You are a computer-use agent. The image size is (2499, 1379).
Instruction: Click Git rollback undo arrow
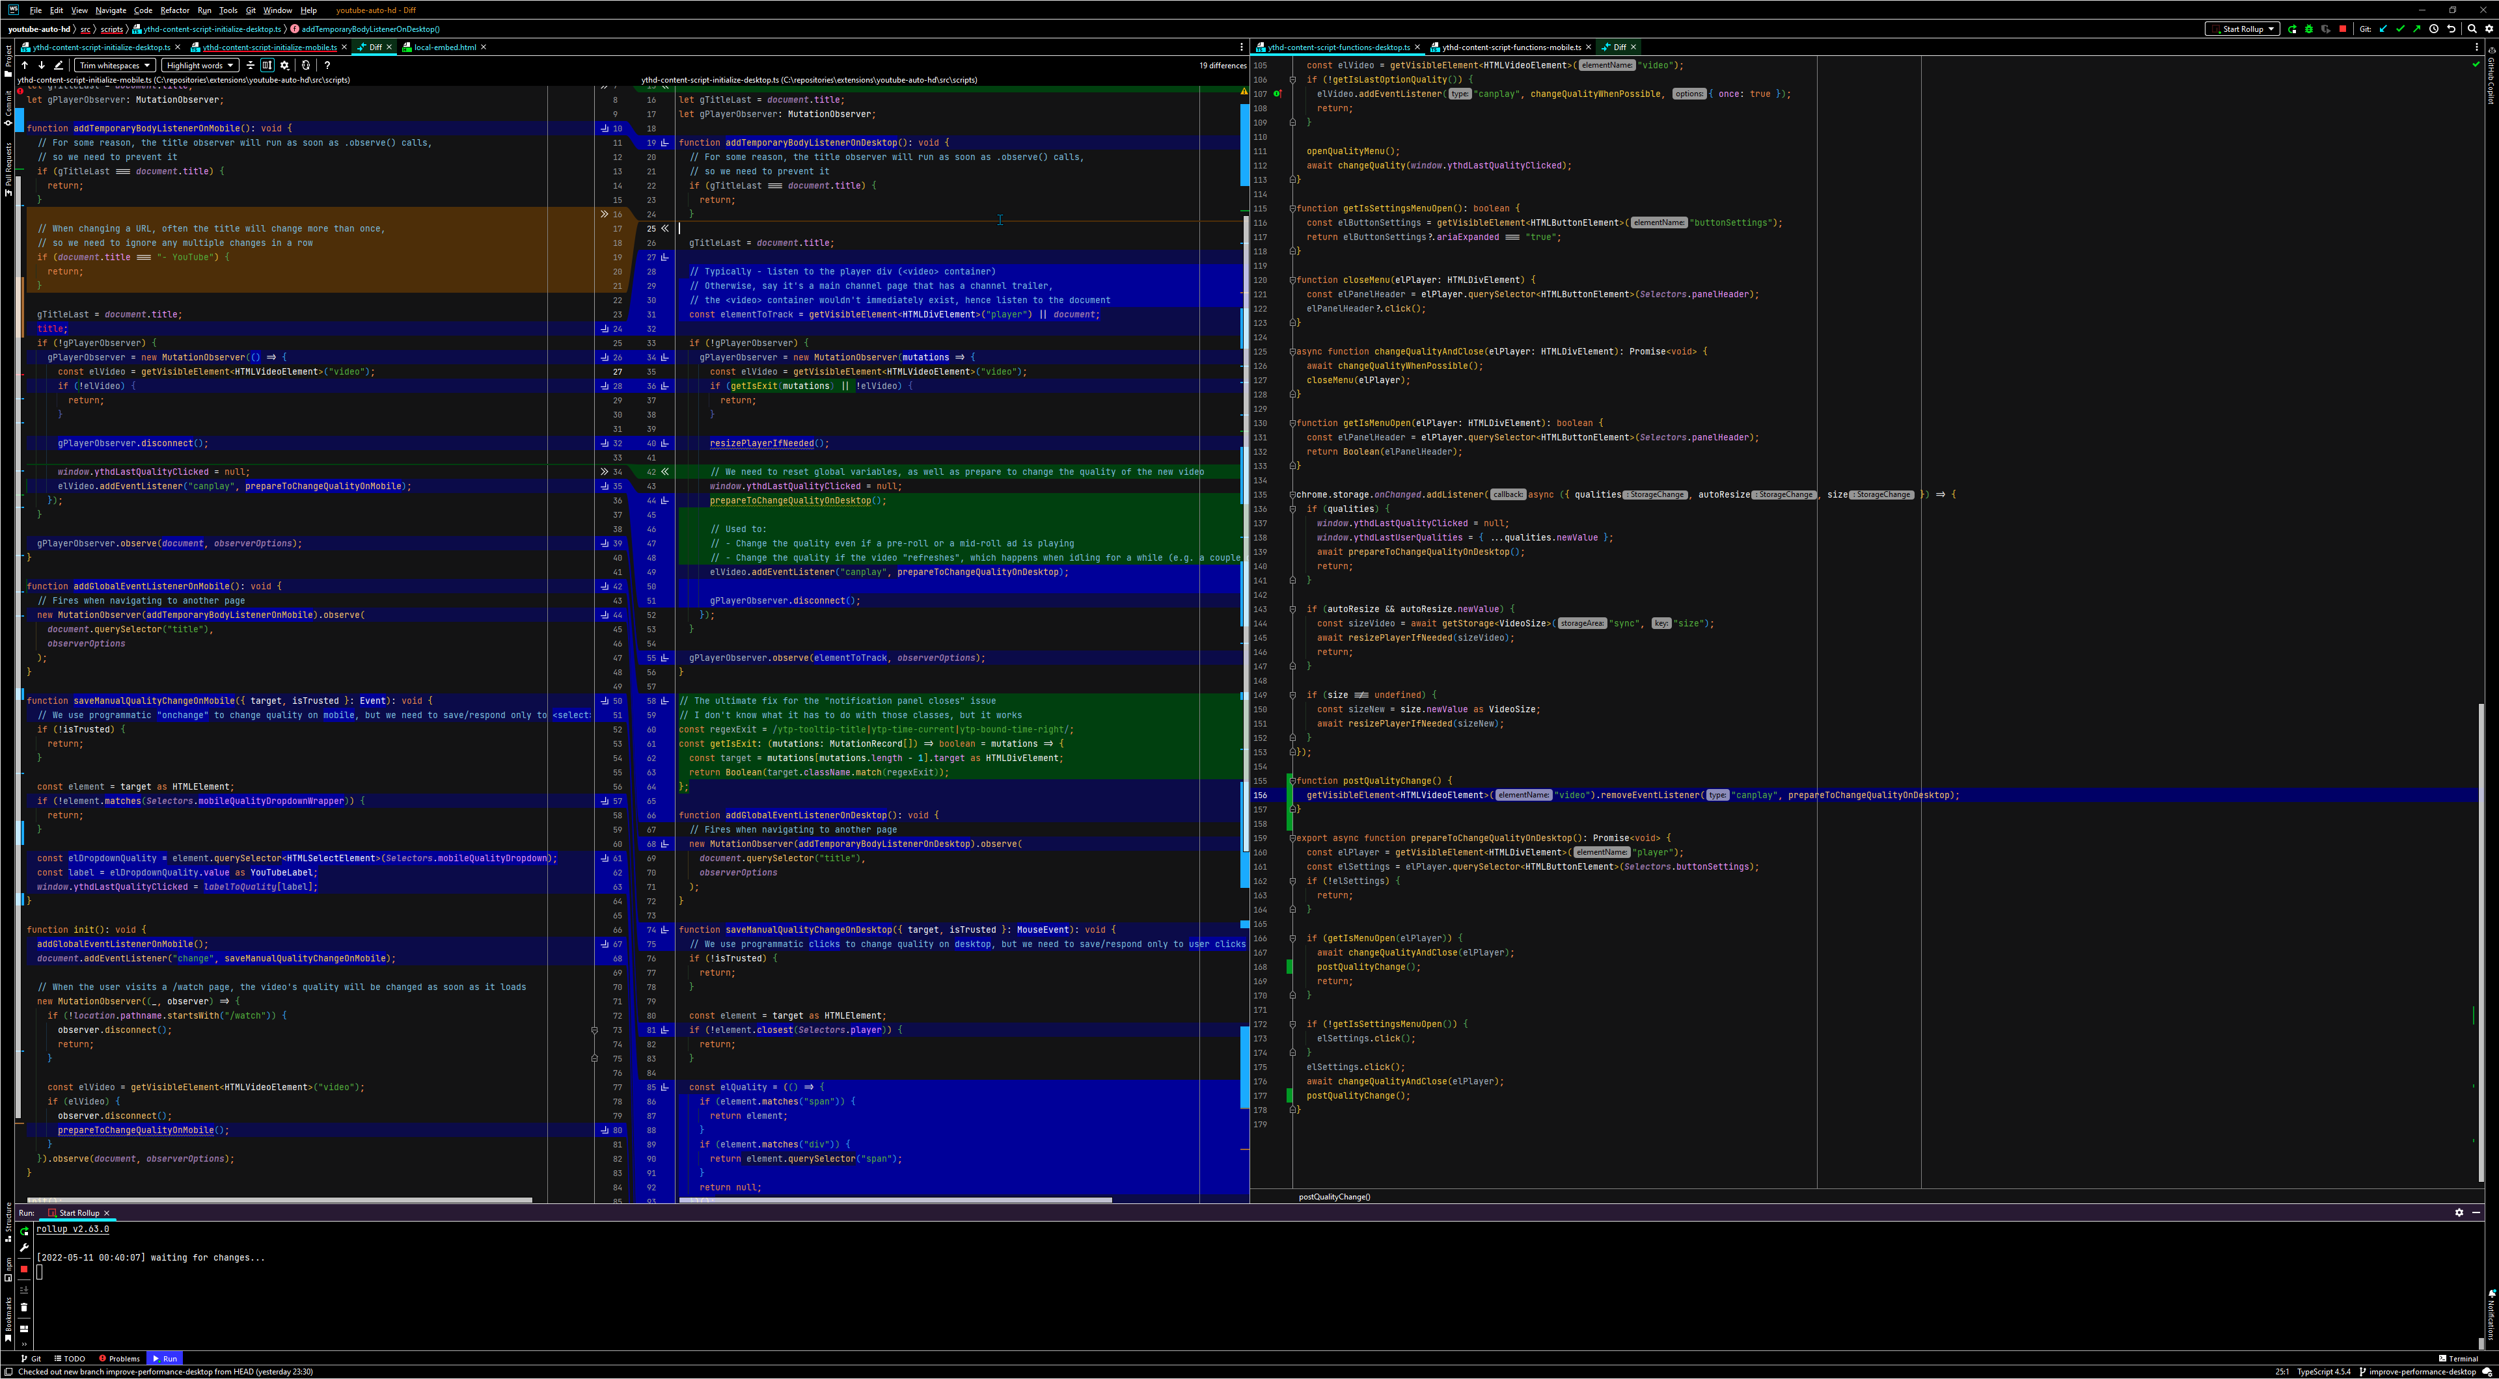point(2451,29)
